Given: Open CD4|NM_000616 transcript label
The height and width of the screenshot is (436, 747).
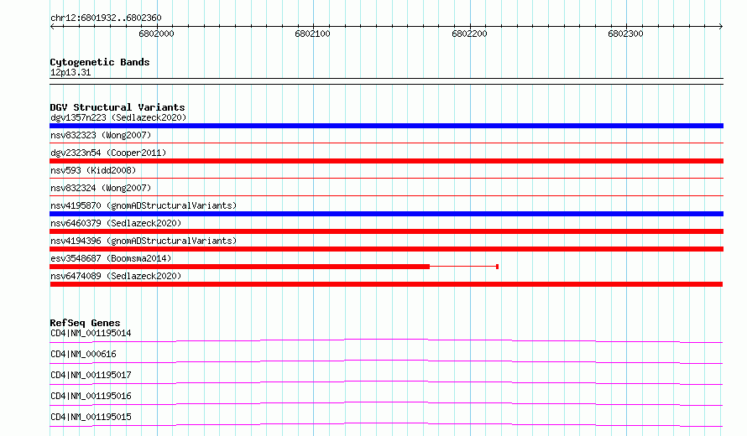Looking at the screenshot, I should (x=83, y=354).
